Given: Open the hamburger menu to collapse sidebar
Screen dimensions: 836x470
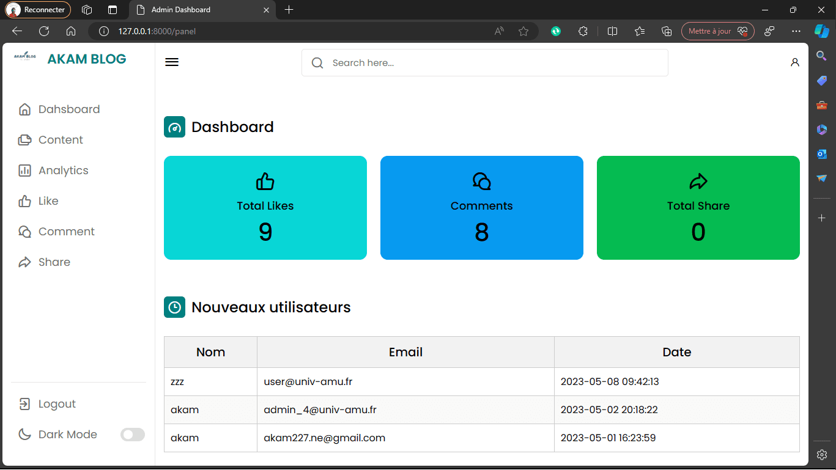Looking at the screenshot, I should (x=172, y=62).
